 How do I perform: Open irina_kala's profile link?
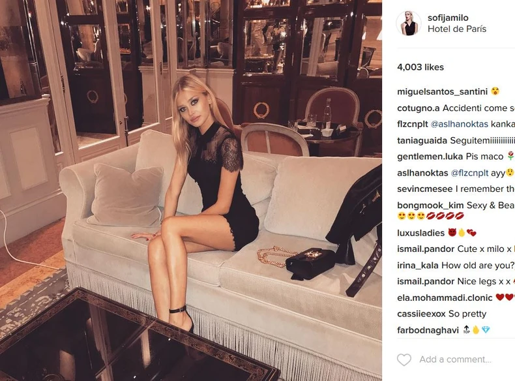pyautogui.click(x=418, y=266)
